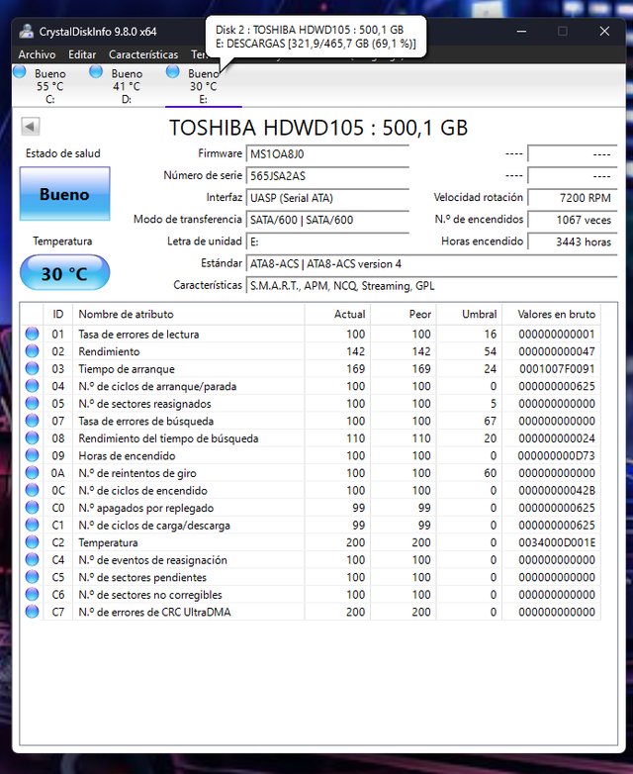Click raw value 000000000D73
Screen dimensions: 633x774
click(557, 455)
